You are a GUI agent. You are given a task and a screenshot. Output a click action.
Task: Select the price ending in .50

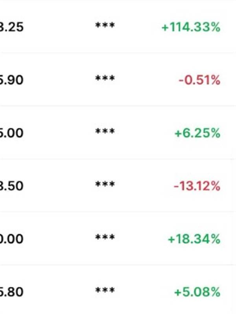point(12,186)
